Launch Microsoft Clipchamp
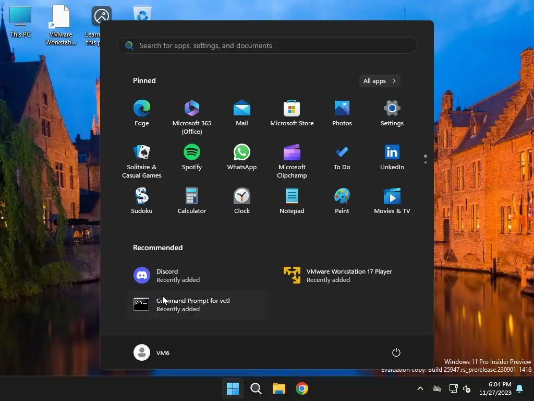The image size is (534, 401). pyautogui.click(x=292, y=161)
